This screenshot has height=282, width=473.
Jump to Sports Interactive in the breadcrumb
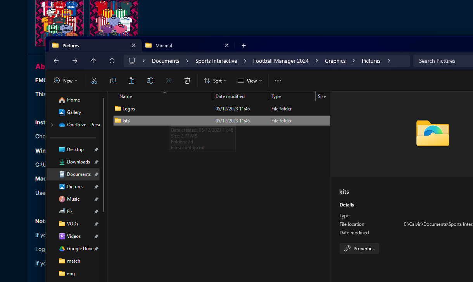click(216, 61)
